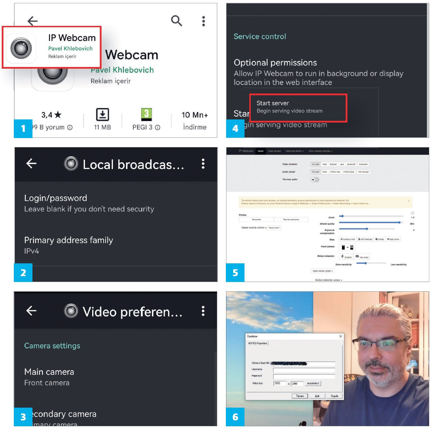This screenshot has height=428, width=431.
Task: Go back from the Local broadcasting screen
Action: click(31, 163)
